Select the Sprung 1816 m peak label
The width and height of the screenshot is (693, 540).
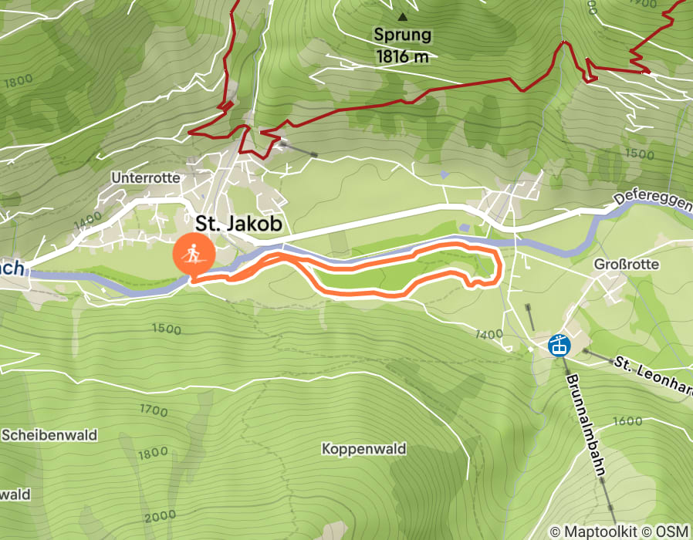tap(402, 46)
